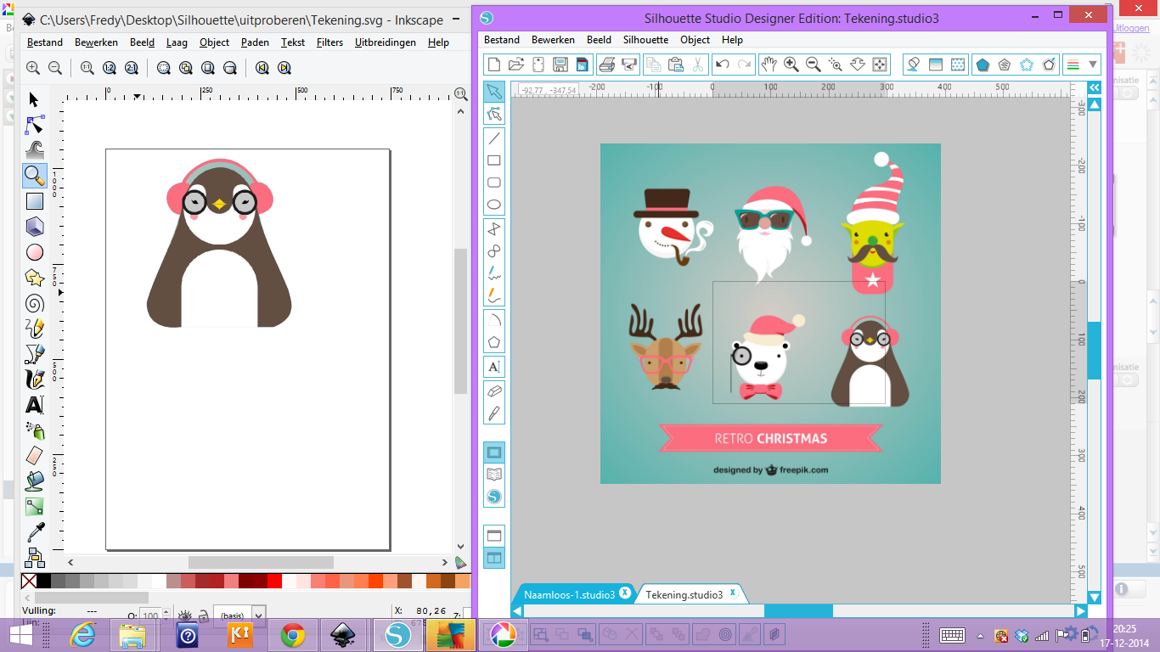Screen dimensions: 1160x652
Task: Click the Print icon in Silhouette Studio
Action: (x=606, y=65)
